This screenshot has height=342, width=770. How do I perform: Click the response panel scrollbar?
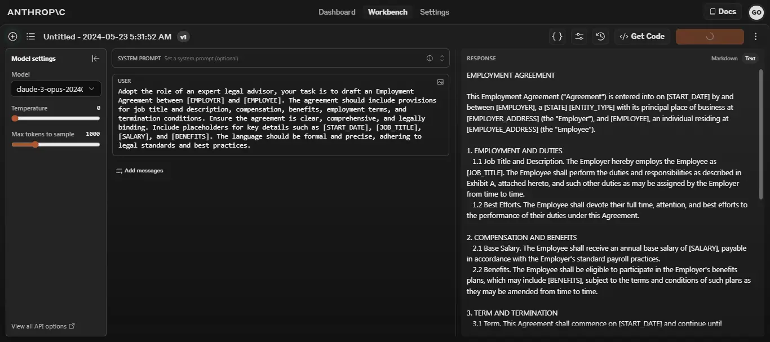(x=760, y=135)
